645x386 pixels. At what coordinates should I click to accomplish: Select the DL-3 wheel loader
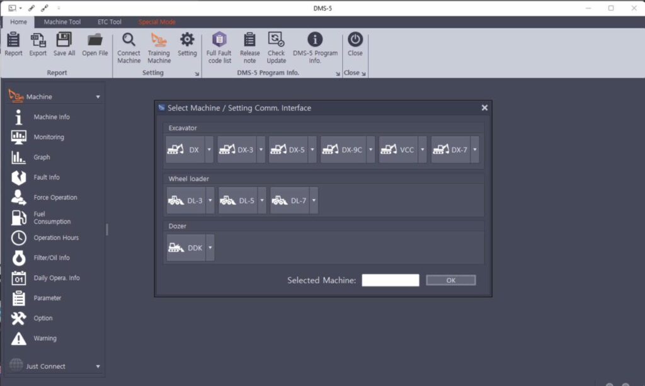[185, 200]
